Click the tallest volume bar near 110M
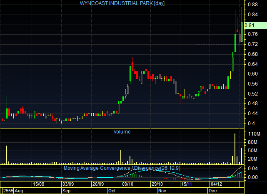The height and width of the screenshot is (194, 267). (235, 149)
